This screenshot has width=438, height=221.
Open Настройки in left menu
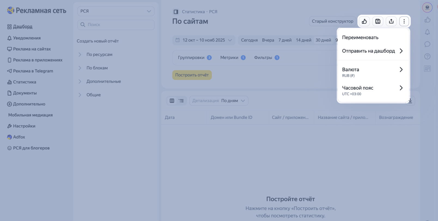click(x=21, y=126)
